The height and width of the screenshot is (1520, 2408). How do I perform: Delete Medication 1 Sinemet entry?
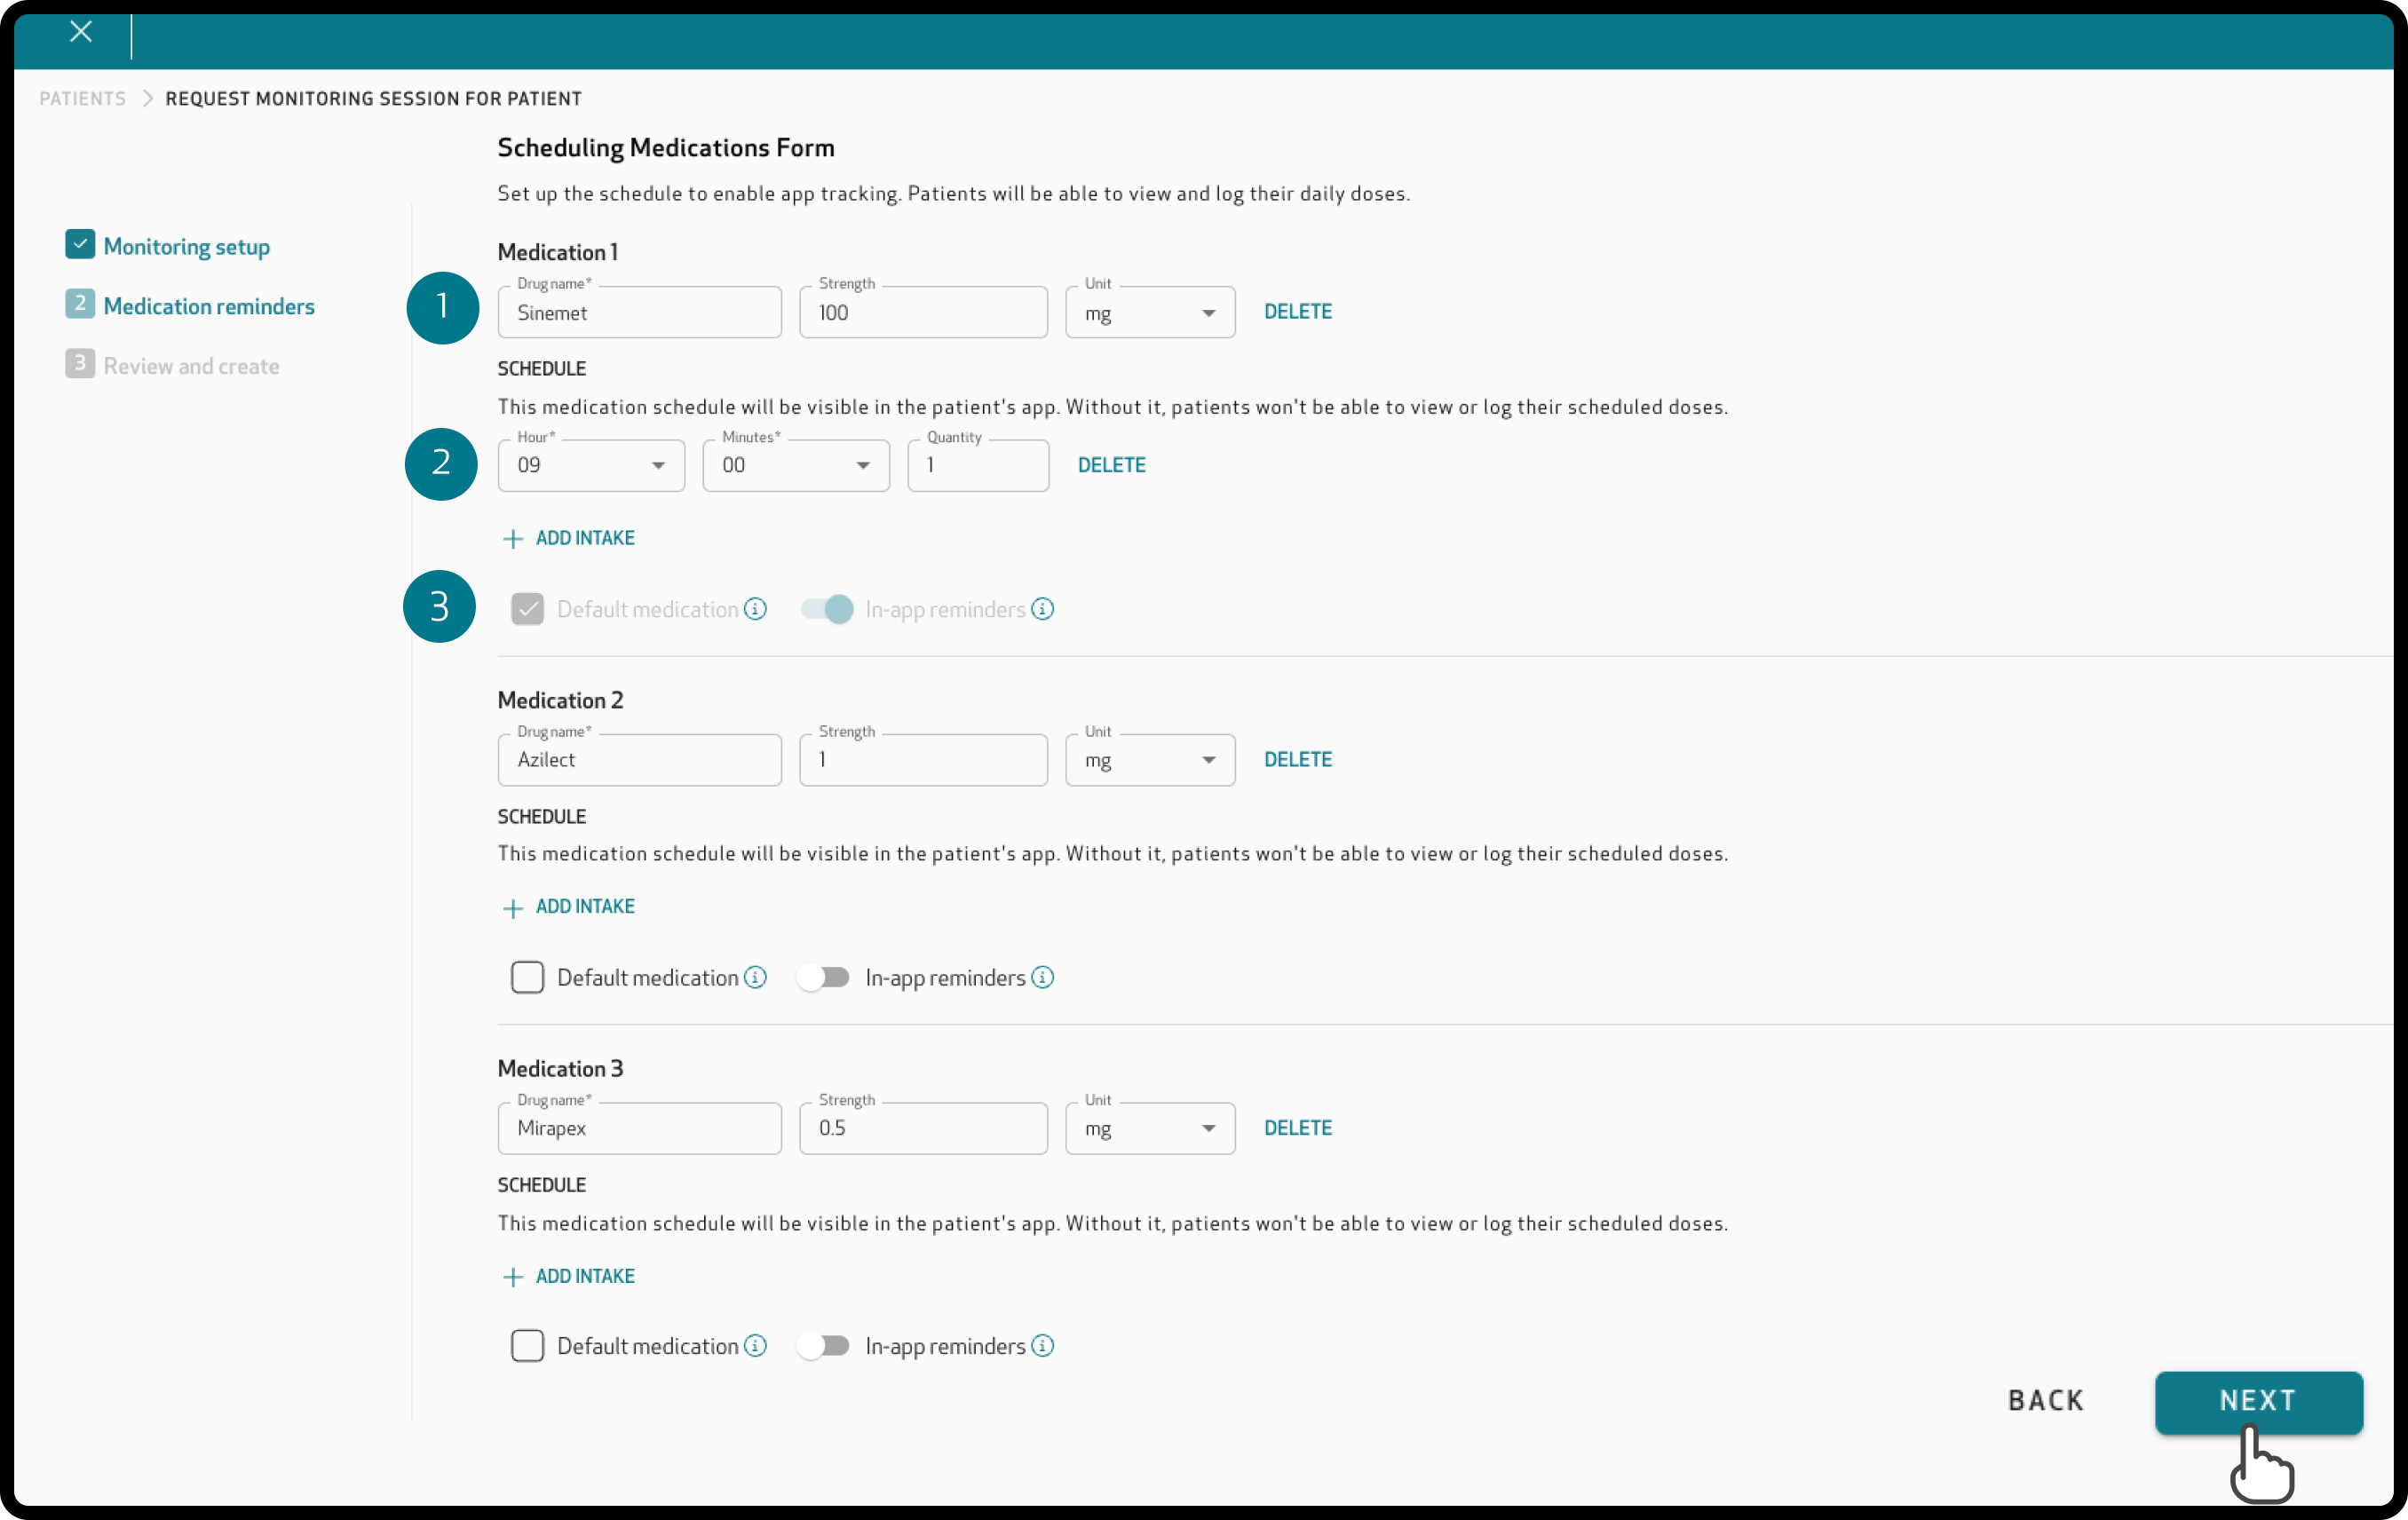1298,312
